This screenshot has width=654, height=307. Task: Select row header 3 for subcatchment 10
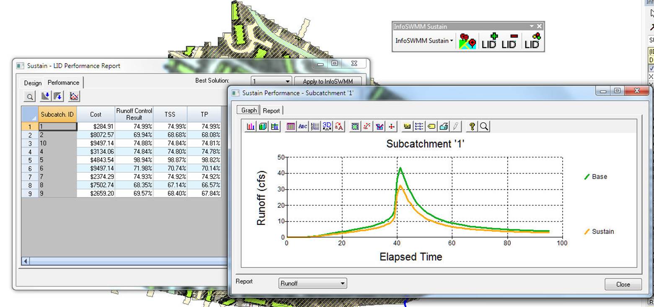click(30, 143)
